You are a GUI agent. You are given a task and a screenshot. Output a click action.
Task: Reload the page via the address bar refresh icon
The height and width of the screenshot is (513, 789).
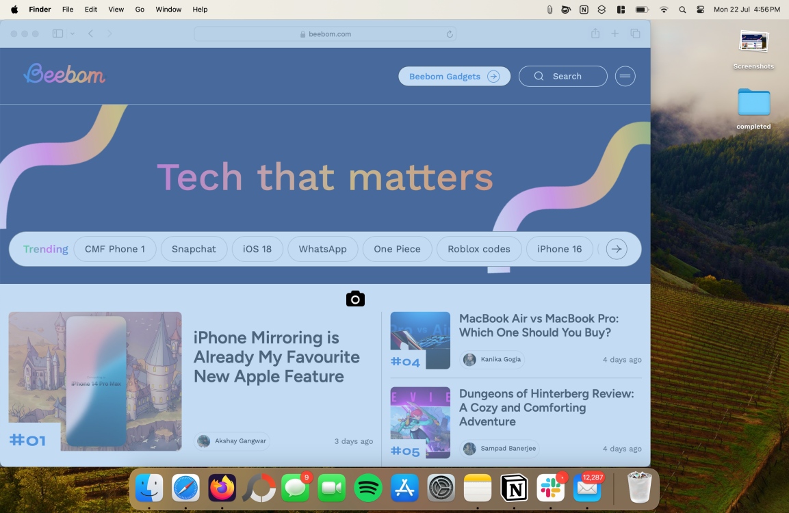tap(450, 33)
